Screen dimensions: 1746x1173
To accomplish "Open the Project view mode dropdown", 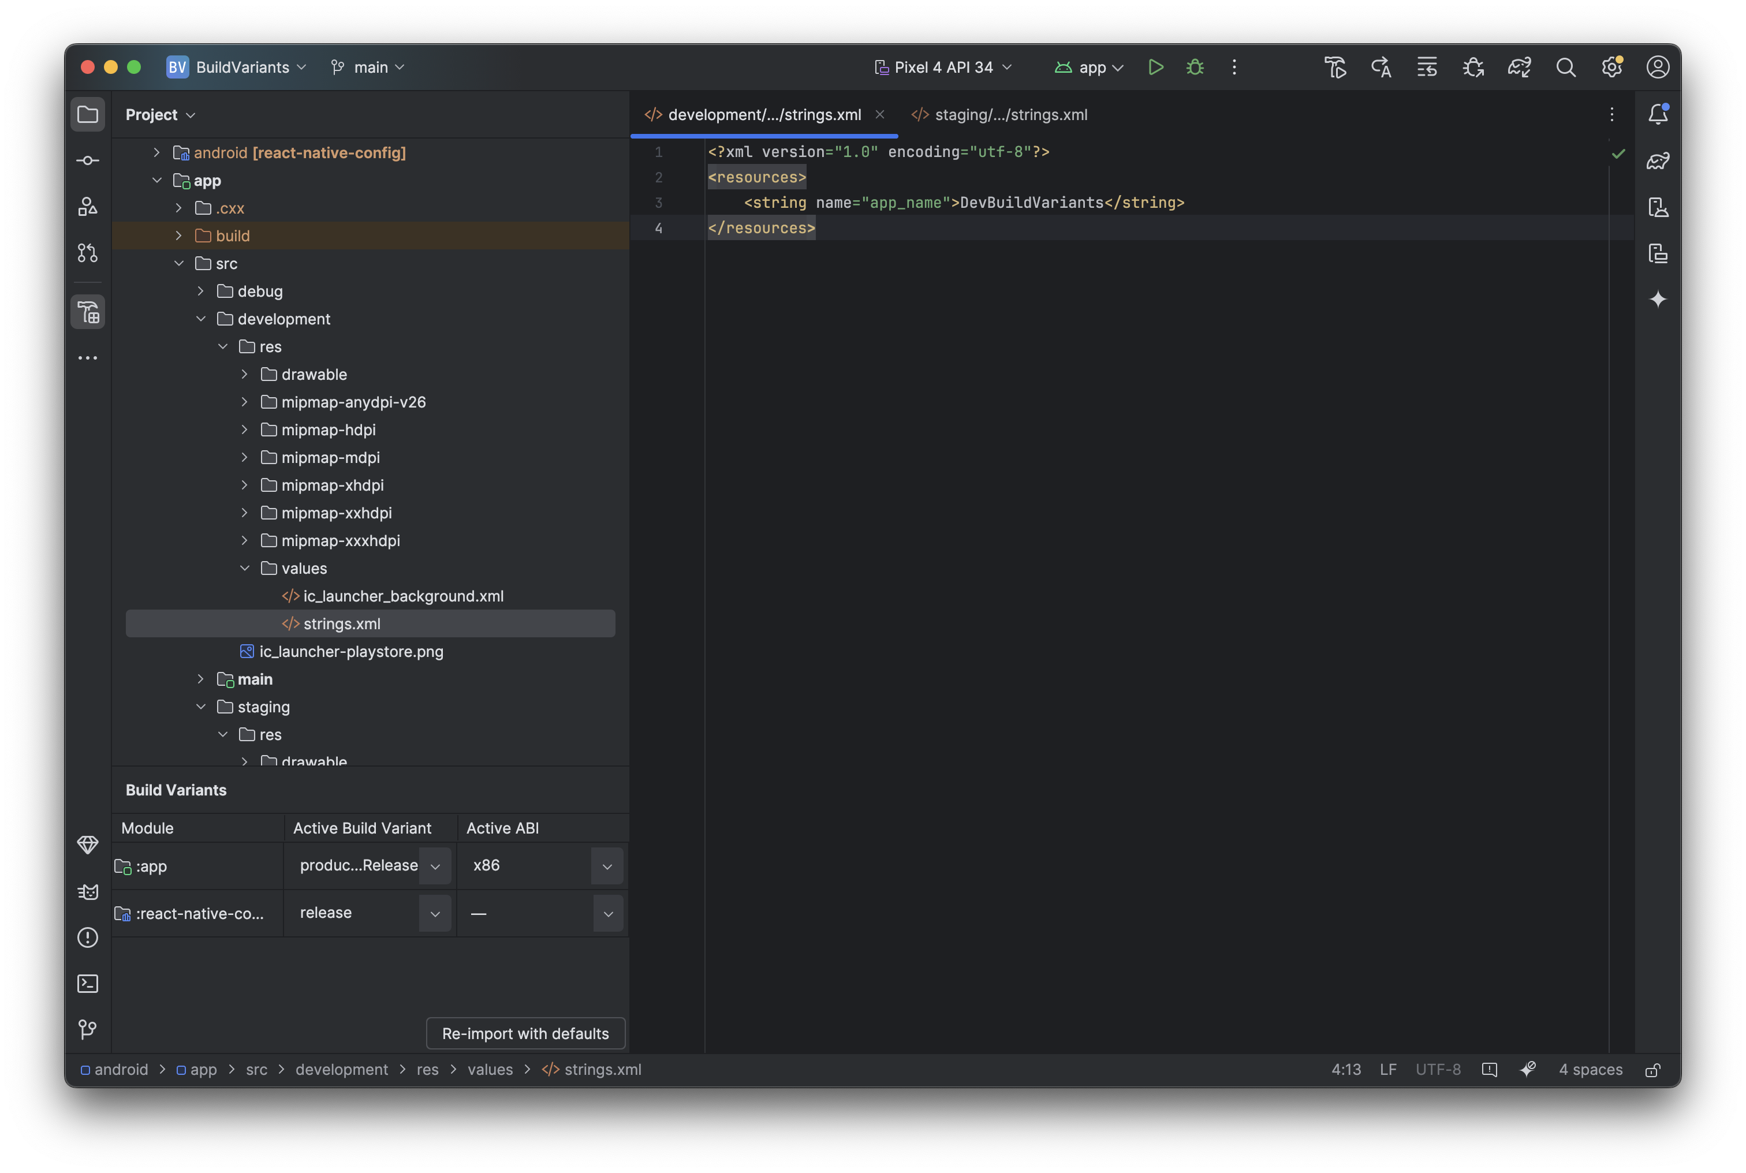I will point(160,114).
